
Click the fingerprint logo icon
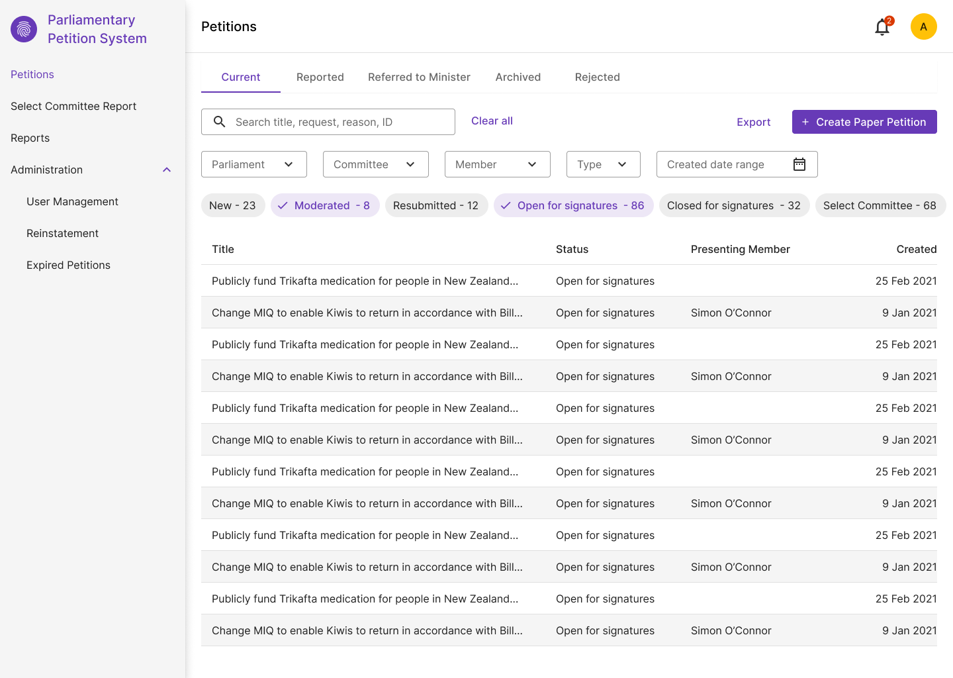pyautogui.click(x=24, y=29)
